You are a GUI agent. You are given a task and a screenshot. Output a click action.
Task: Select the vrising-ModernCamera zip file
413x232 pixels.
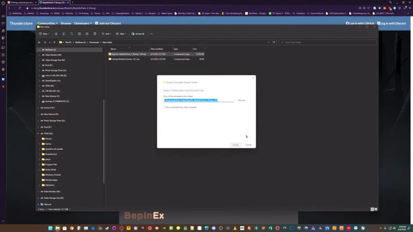[x=156, y=59]
